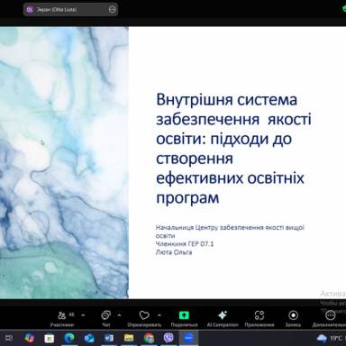Open the weather widget showing 19°C
Image resolution: width=346 pixels, height=346 pixels.
331,338
